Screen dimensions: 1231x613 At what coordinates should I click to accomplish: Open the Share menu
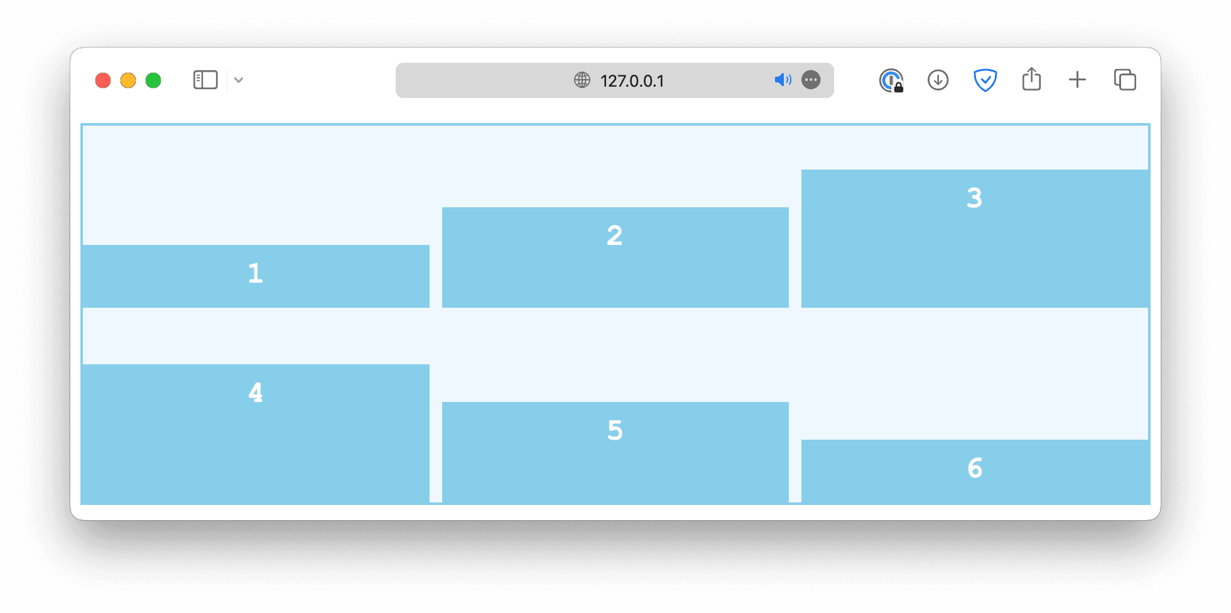point(1031,80)
